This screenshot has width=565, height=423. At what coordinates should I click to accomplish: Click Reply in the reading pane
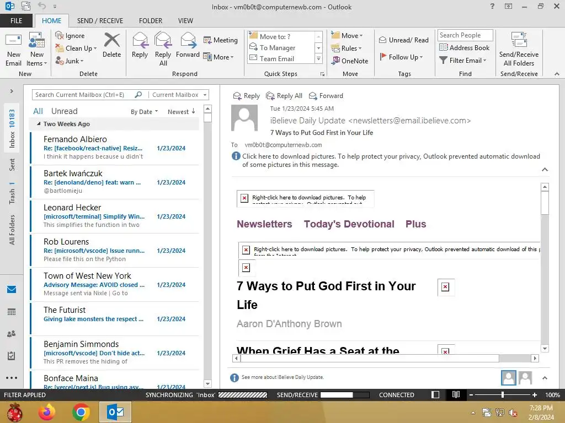pos(247,96)
